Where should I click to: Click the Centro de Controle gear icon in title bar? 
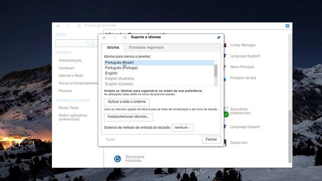pyautogui.click(x=287, y=26)
